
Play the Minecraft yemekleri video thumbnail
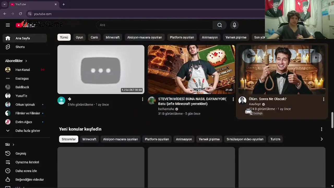[191, 69]
